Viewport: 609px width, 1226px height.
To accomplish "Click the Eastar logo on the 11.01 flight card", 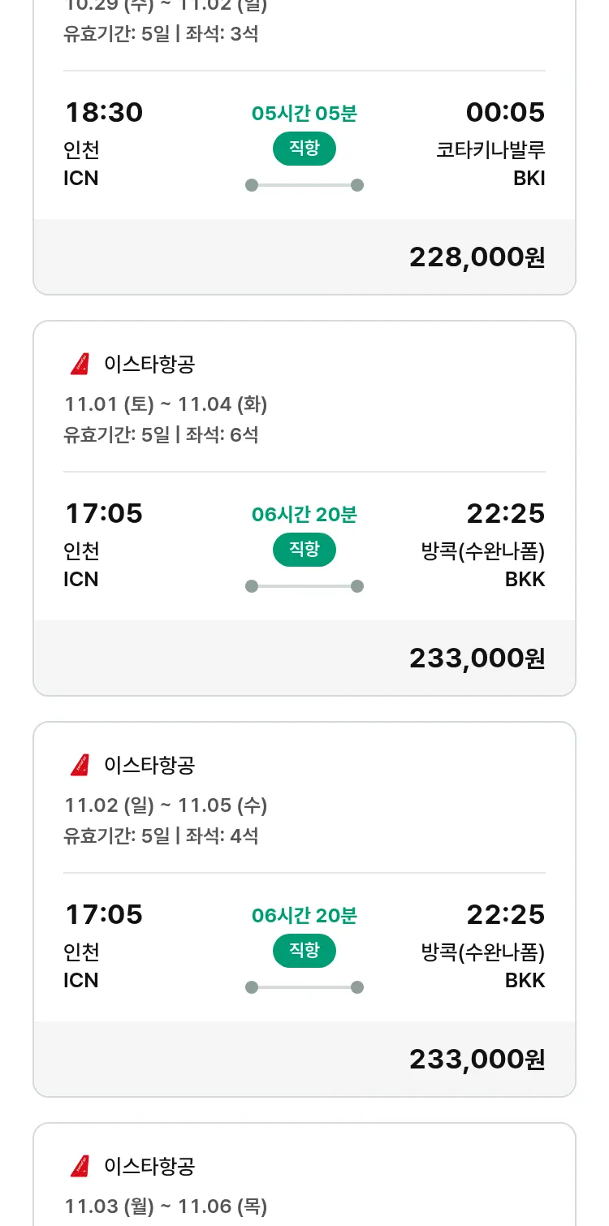I will (x=80, y=365).
